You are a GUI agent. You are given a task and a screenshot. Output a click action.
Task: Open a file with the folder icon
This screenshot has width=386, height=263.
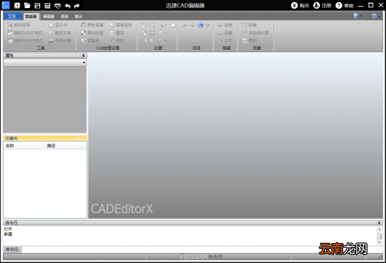(27, 6)
